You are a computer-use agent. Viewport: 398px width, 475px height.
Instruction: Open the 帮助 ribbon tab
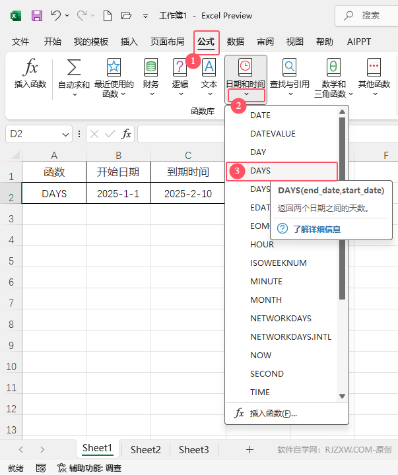(x=325, y=42)
